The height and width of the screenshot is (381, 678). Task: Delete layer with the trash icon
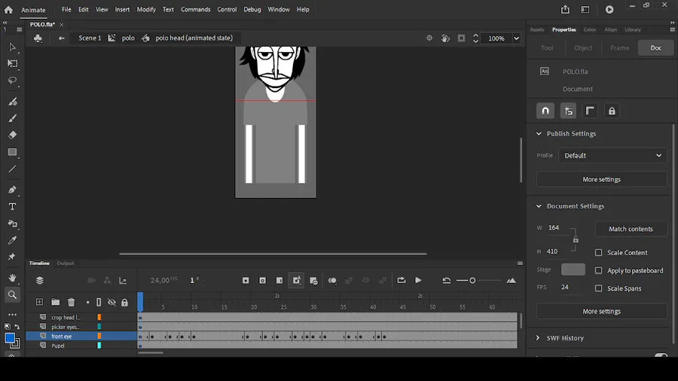coord(72,303)
